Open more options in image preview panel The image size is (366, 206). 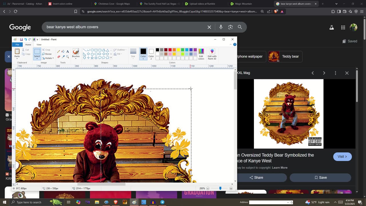click(335, 73)
